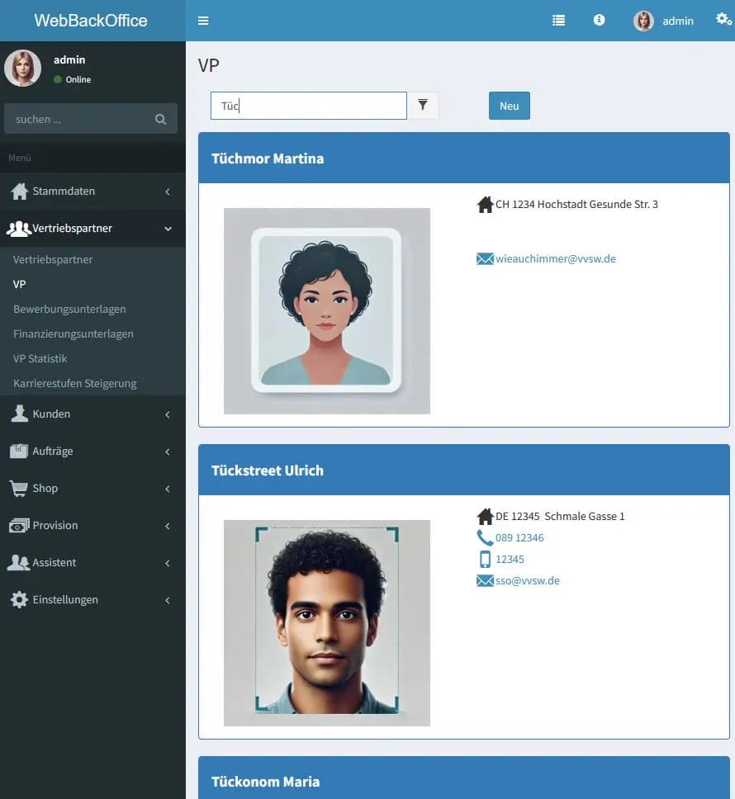735x799 pixels.
Task: Click the filter funnel icon
Action: 423,105
